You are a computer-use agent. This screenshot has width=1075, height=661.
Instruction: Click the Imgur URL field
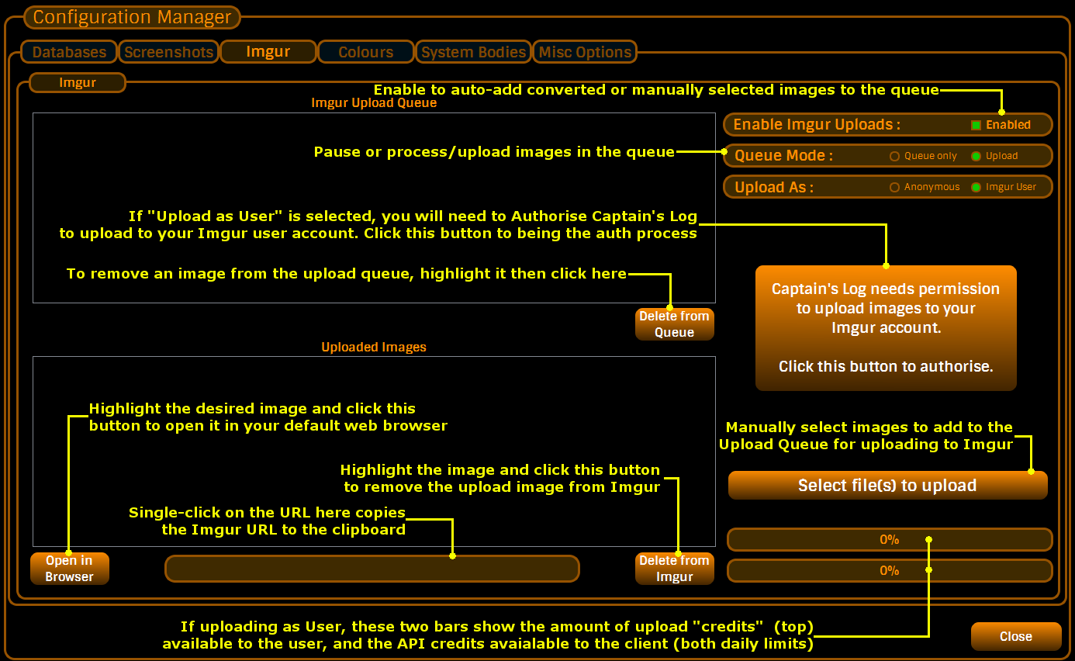[x=372, y=569]
